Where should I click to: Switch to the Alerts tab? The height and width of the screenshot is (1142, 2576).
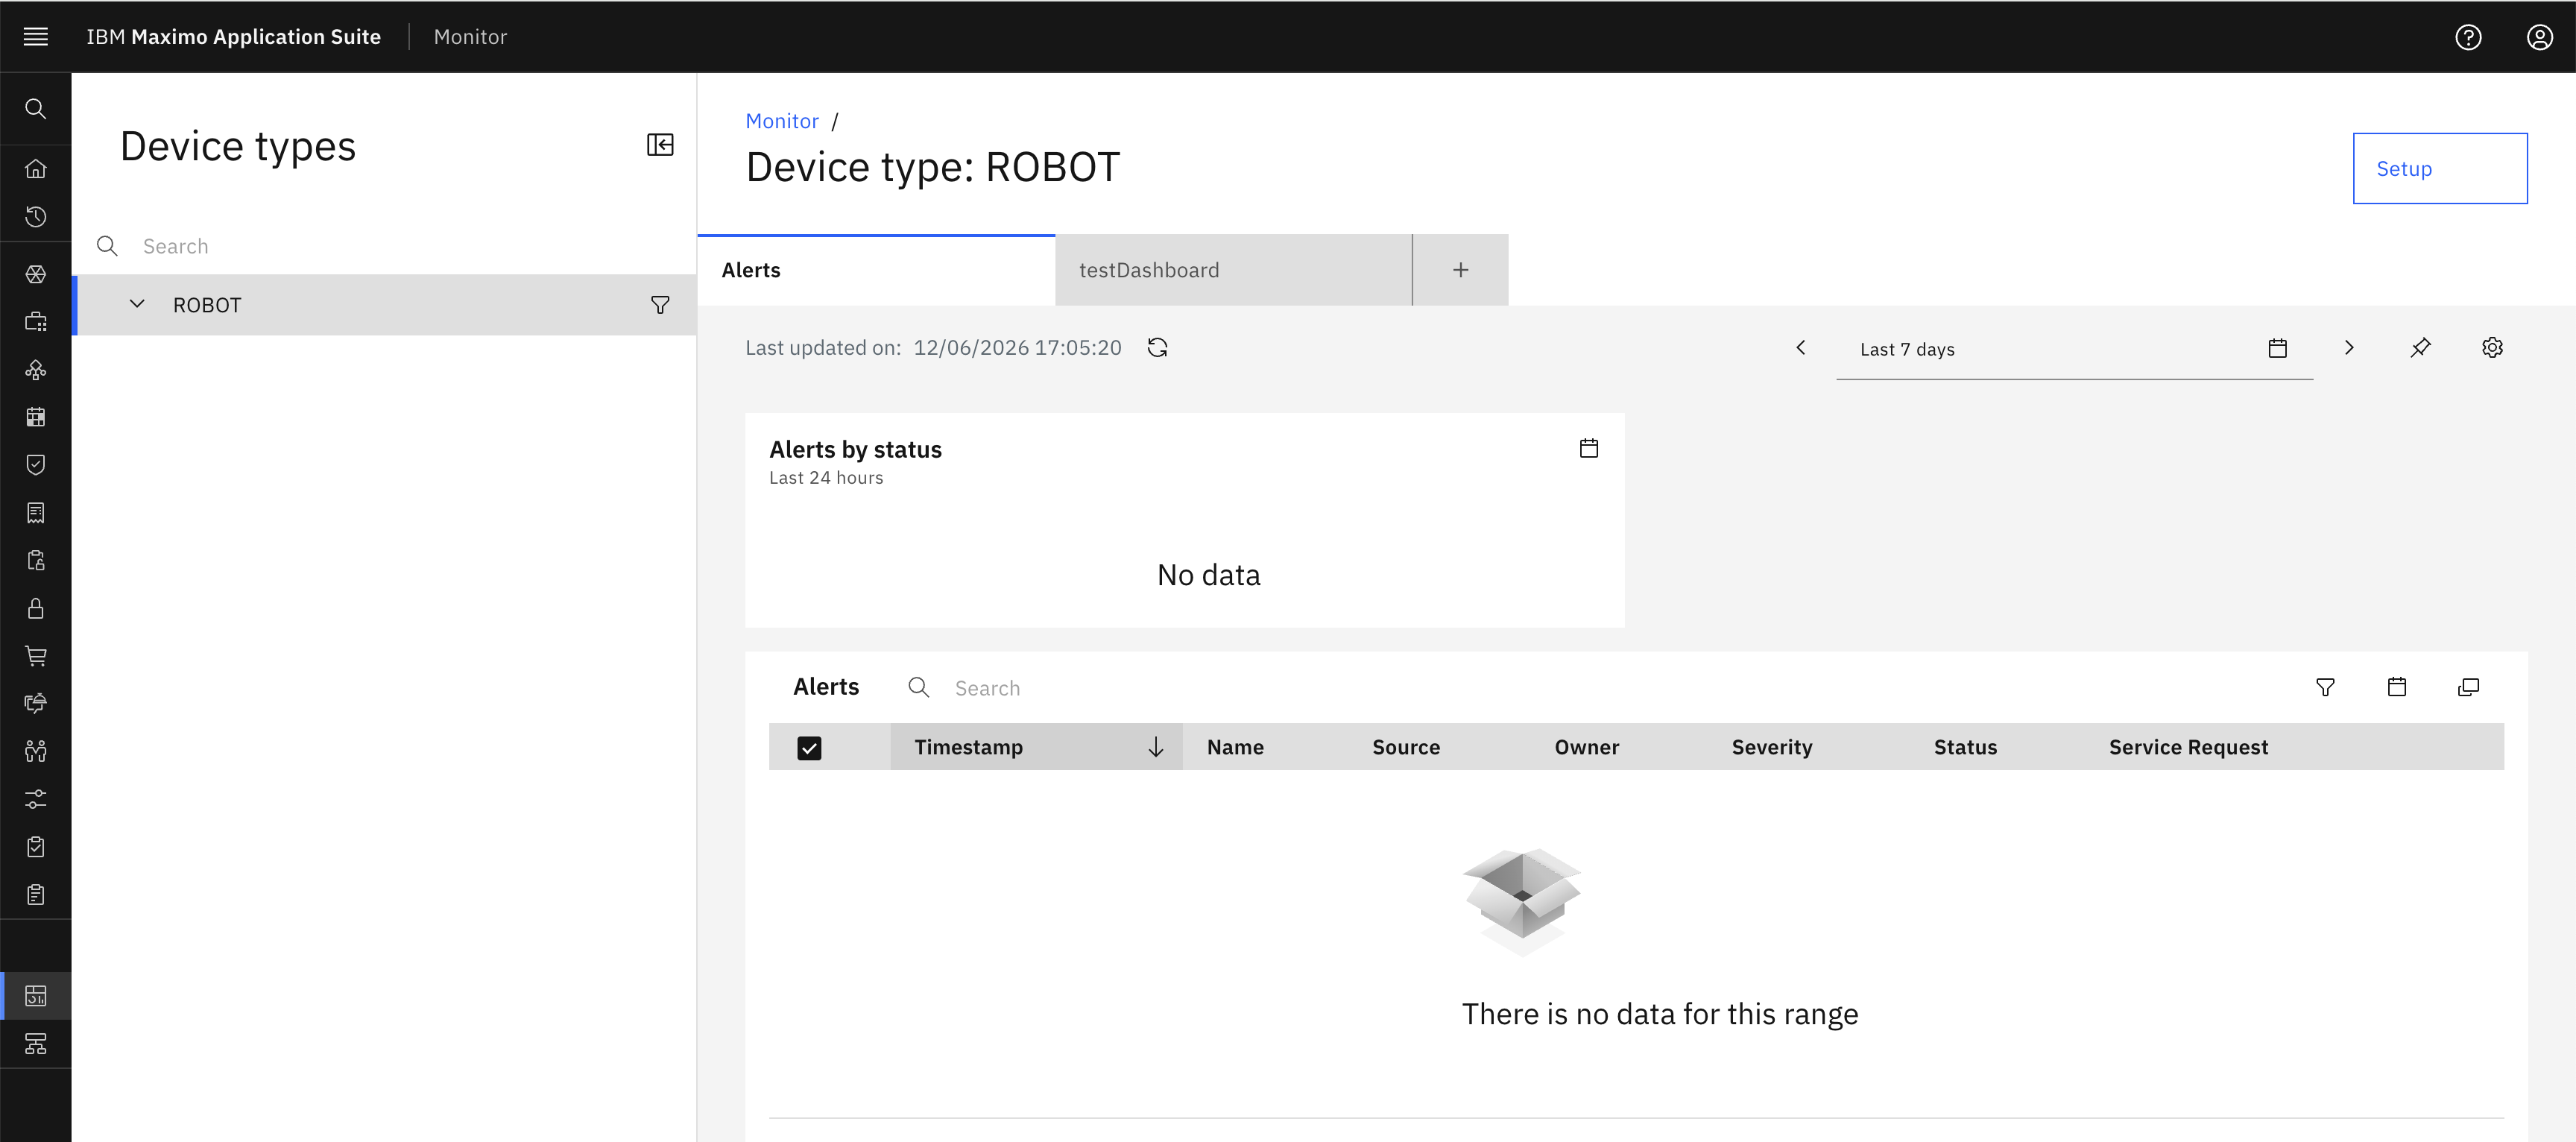876,270
